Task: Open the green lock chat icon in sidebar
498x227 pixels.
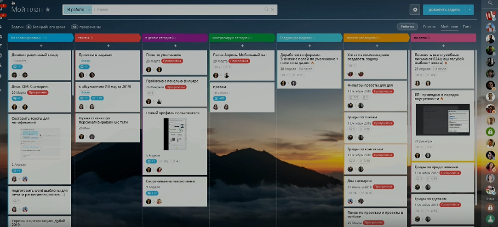Action: (x=490, y=131)
